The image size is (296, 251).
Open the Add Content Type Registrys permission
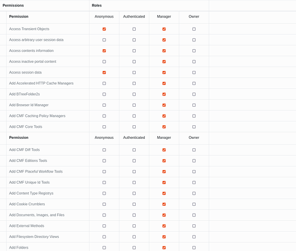pyautogui.click(x=31, y=193)
